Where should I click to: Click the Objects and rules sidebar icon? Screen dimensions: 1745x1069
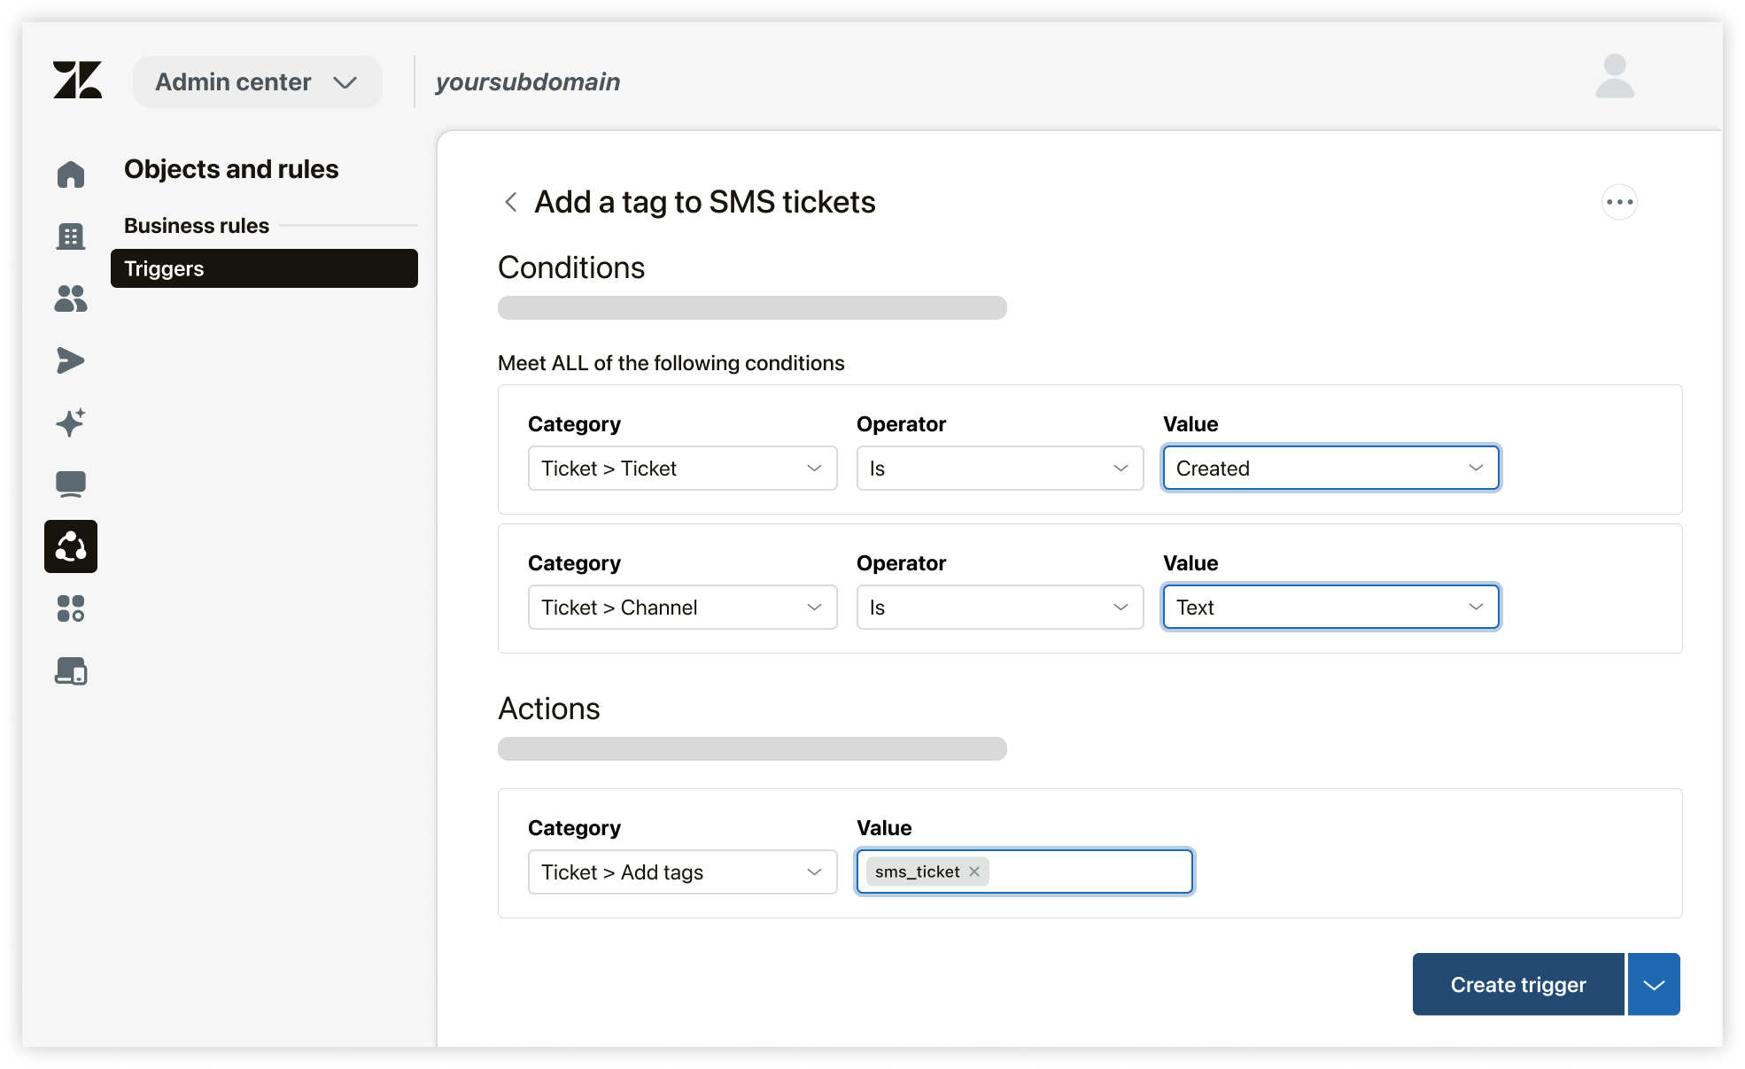pos(71,546)
